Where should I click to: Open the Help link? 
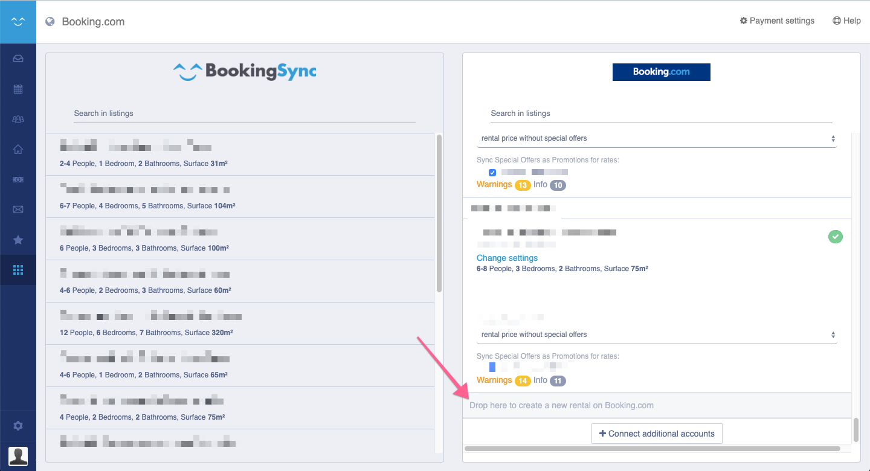[846, 21]
